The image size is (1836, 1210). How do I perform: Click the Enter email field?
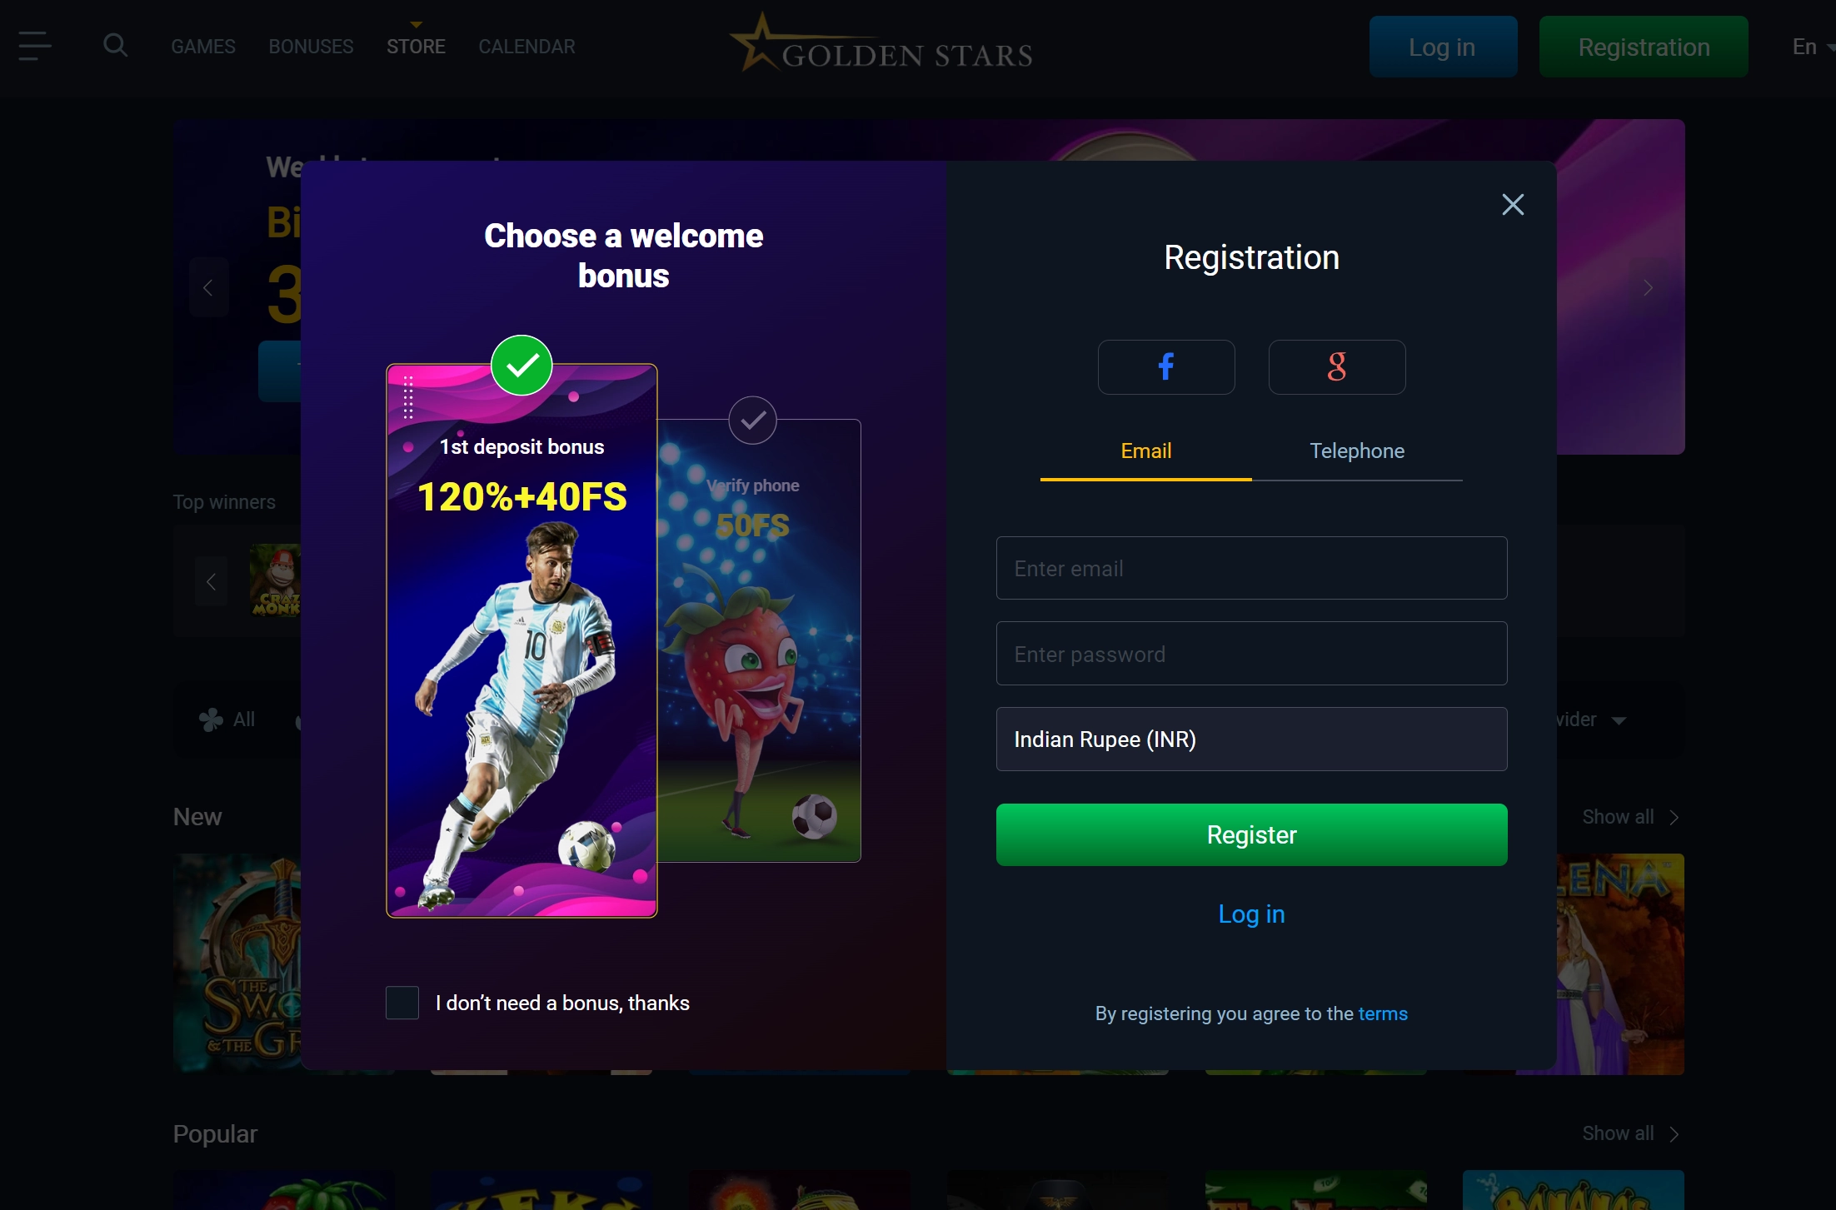click(1251, 568)
